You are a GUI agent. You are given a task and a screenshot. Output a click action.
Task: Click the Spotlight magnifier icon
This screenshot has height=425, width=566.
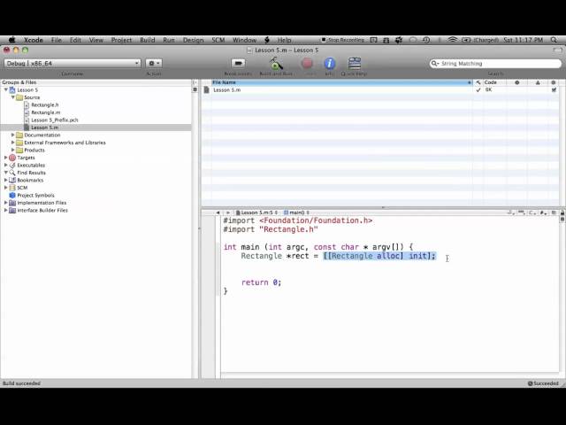click(x=554, y=40)
